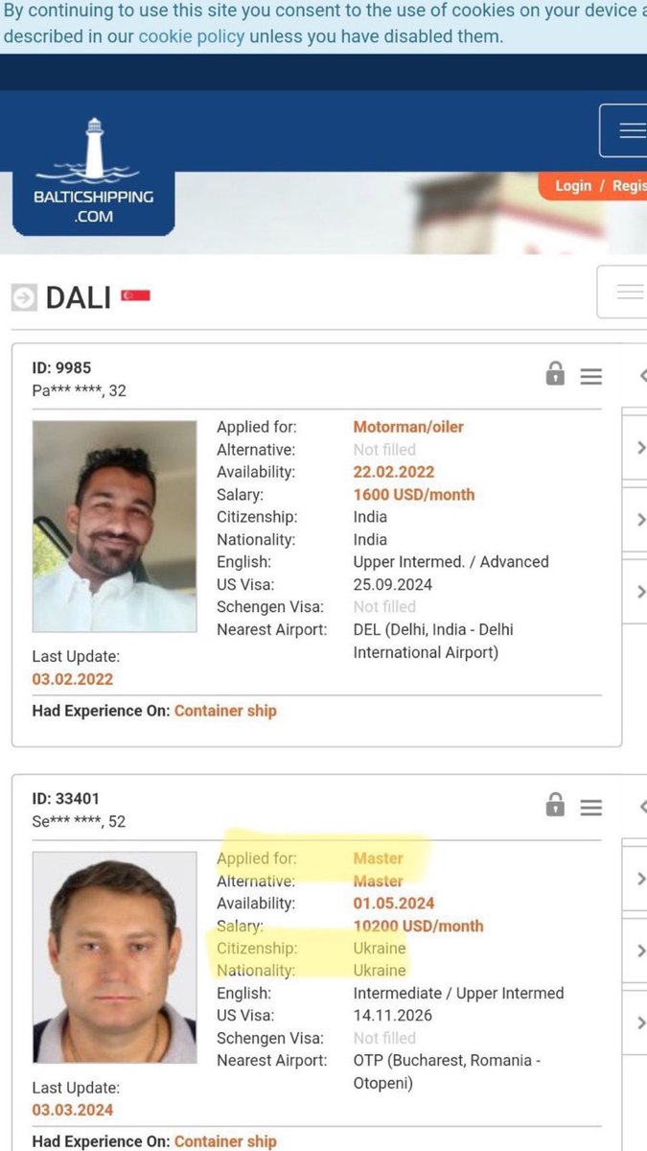
Task: Open Container ship link on profile 33401
Action: pos(225,1141)
